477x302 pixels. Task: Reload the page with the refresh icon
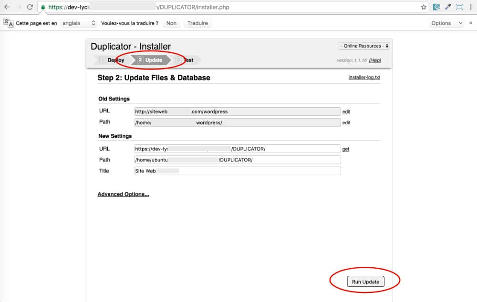[x=30, y=7]
